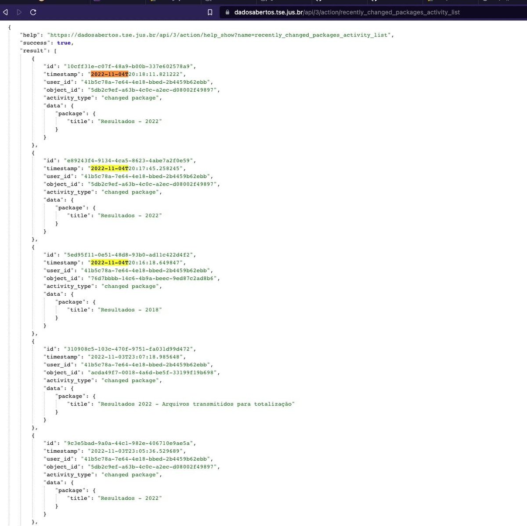
Task: Go back with the browser back arrow
Action: click(x=5, y=12)
